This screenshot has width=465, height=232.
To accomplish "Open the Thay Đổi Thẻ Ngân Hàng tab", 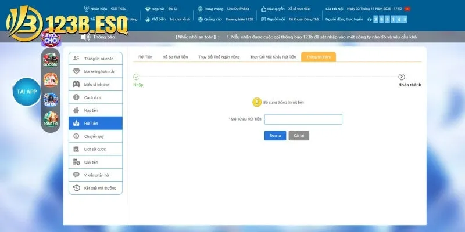I will coord(220,57).
